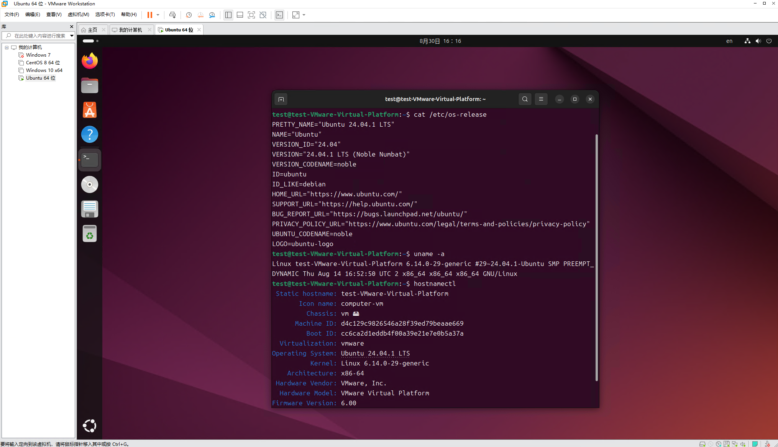This screenshot has height=447, width=778.
Task: Open the snapshot manager wrench icon
Action: pyautogui.click(x=212, y=15)
